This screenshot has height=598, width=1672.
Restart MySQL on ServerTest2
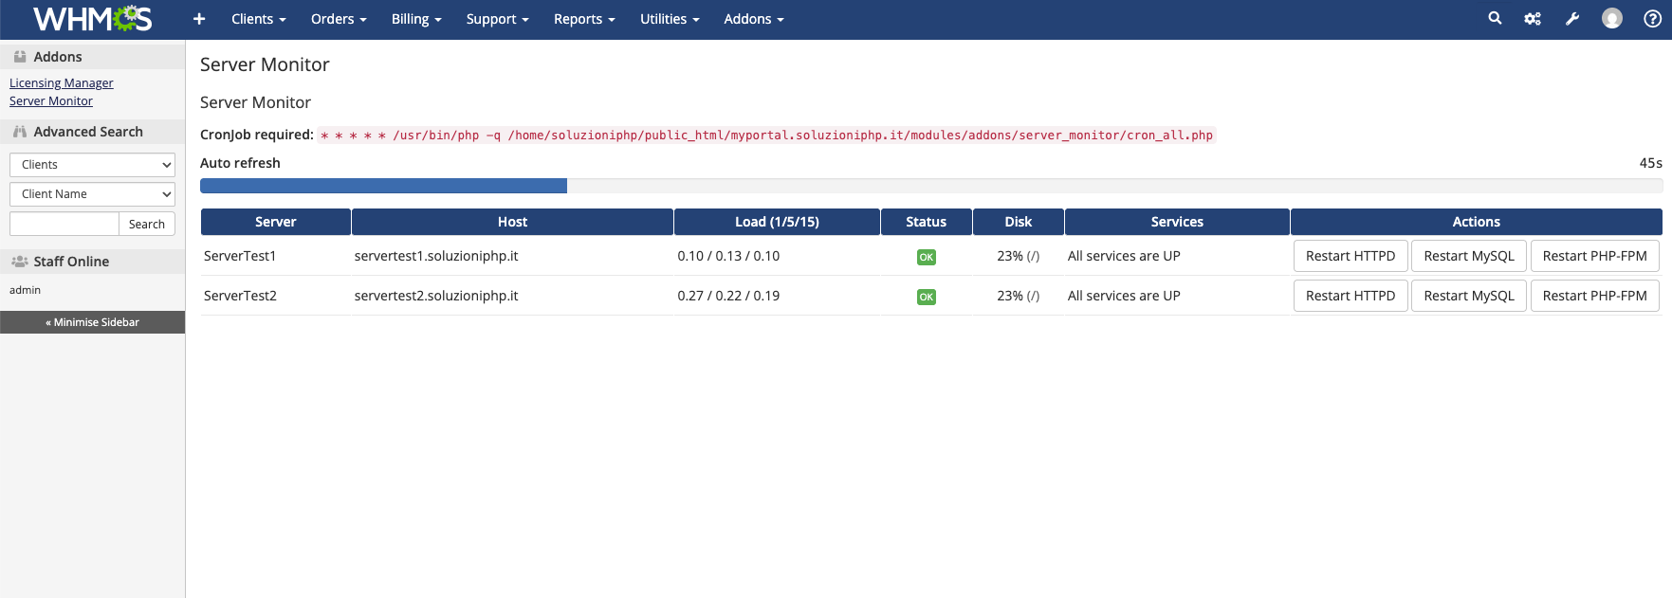pyautogui.click(x=1468, y=296)
